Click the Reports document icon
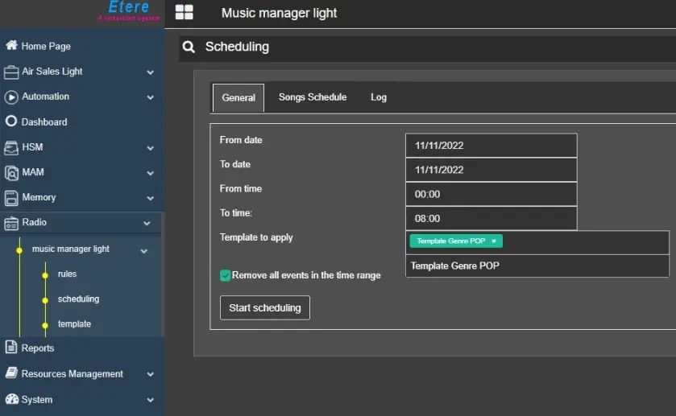The image size is (676, 416). 11,348
